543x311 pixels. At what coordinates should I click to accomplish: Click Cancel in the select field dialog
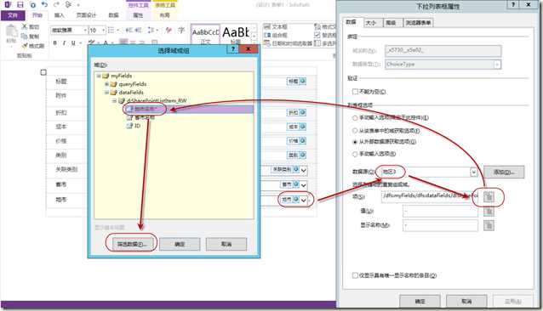tap(226, 244)
